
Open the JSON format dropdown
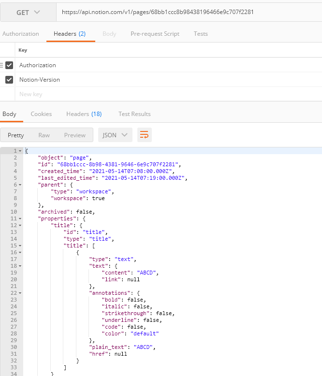click(x=115, y=135)
